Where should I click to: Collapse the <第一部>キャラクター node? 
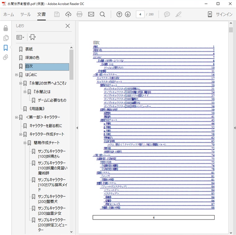click(16, 117)
